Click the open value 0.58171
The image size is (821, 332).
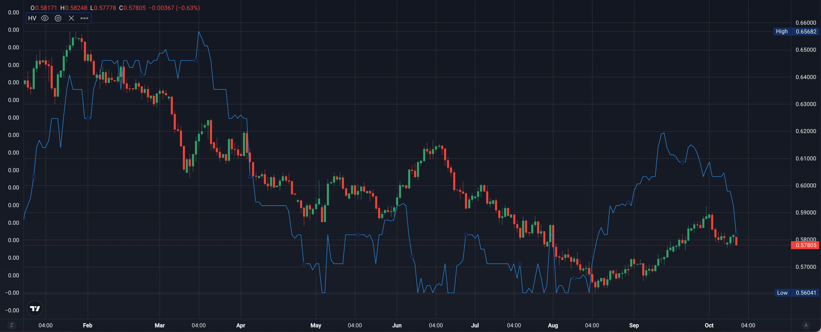click(46, 8)
